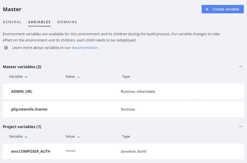Collapse the Project variables section
The height and width of the screenshot is (163, 247).
tap(240, 127)
